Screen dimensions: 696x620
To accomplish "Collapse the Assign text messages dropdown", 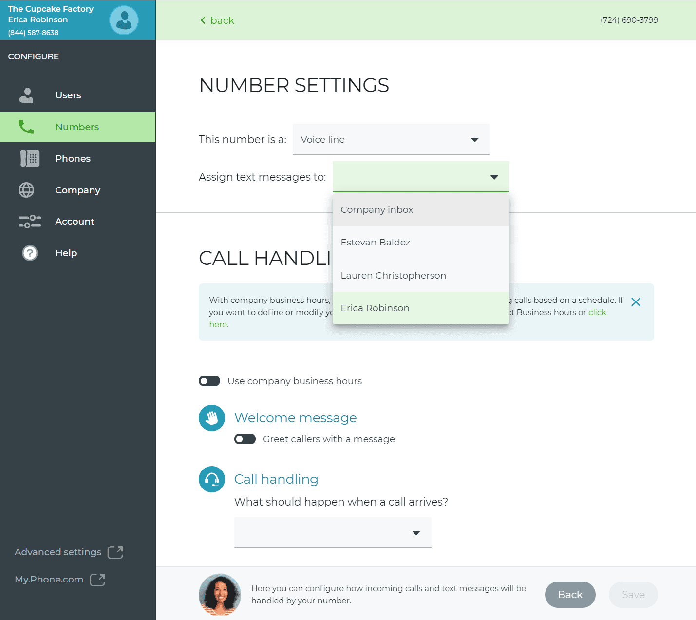I will coord(421,177).
